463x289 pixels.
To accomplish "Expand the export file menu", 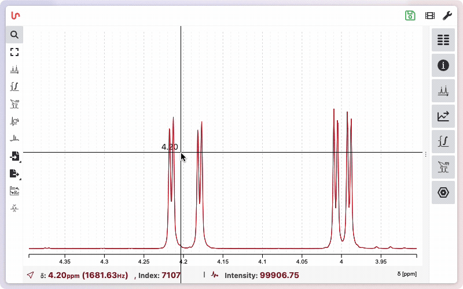I will (14, 173).
